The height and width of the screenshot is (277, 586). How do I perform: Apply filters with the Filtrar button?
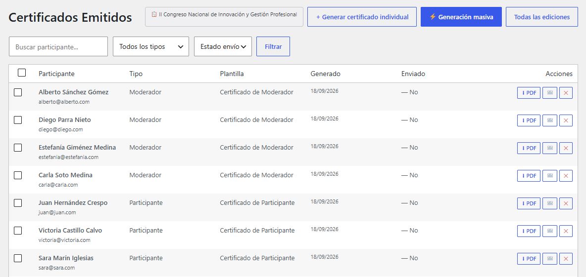273,46
